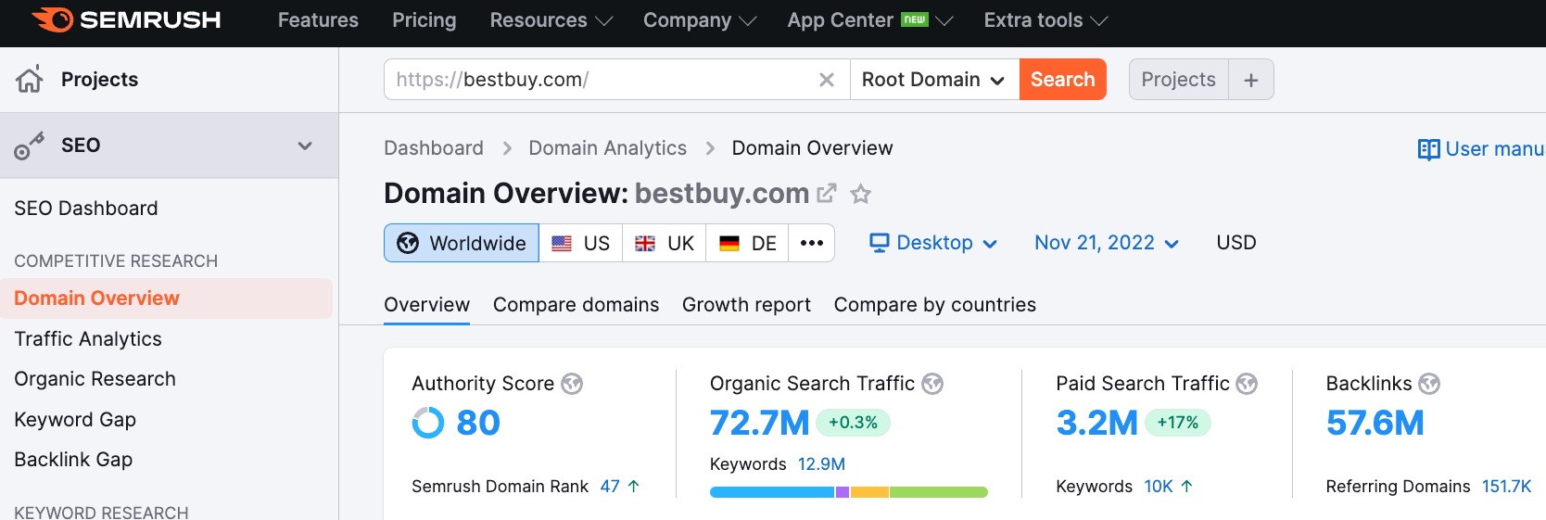The width and height of the screenshot is (1546, 520).
Task: Open SEO Dashboard in sidebar
Action: (x=86, y=209)
